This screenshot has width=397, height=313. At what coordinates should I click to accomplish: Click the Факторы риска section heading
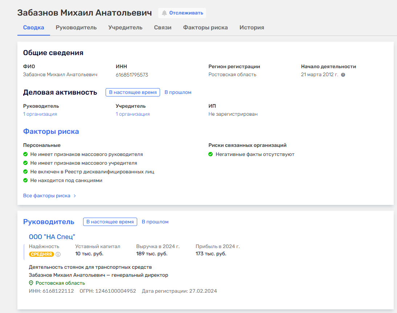tap(51, 132)
